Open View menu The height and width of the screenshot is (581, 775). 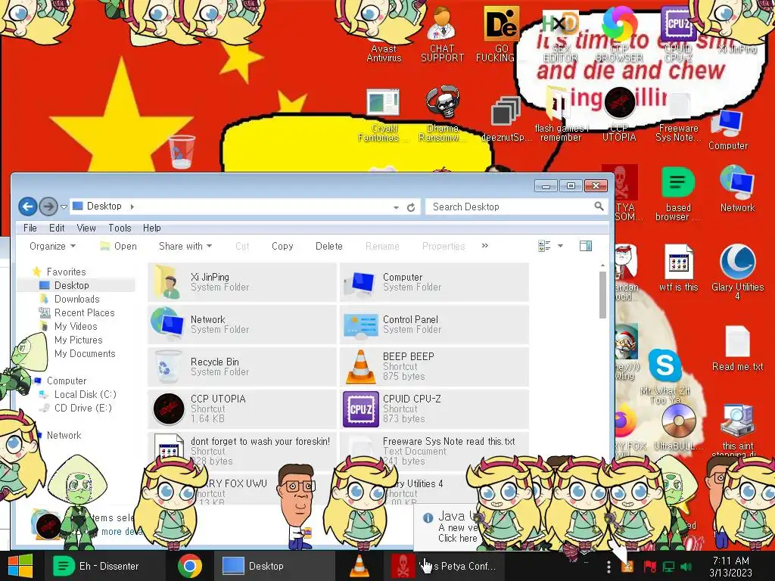[86, 228]
